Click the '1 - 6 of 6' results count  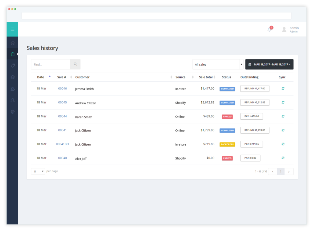coord(261,171)
